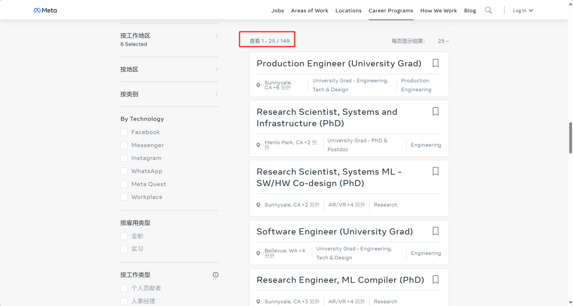The height and width of the screenshot is (306, 573).
Task: Open Research Scientist, Systems and Infrastructure (PhD)
Action: tap(327, 117)
